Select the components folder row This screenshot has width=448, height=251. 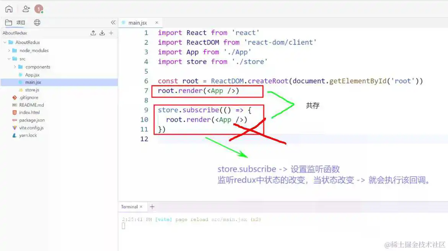(59, 67)
